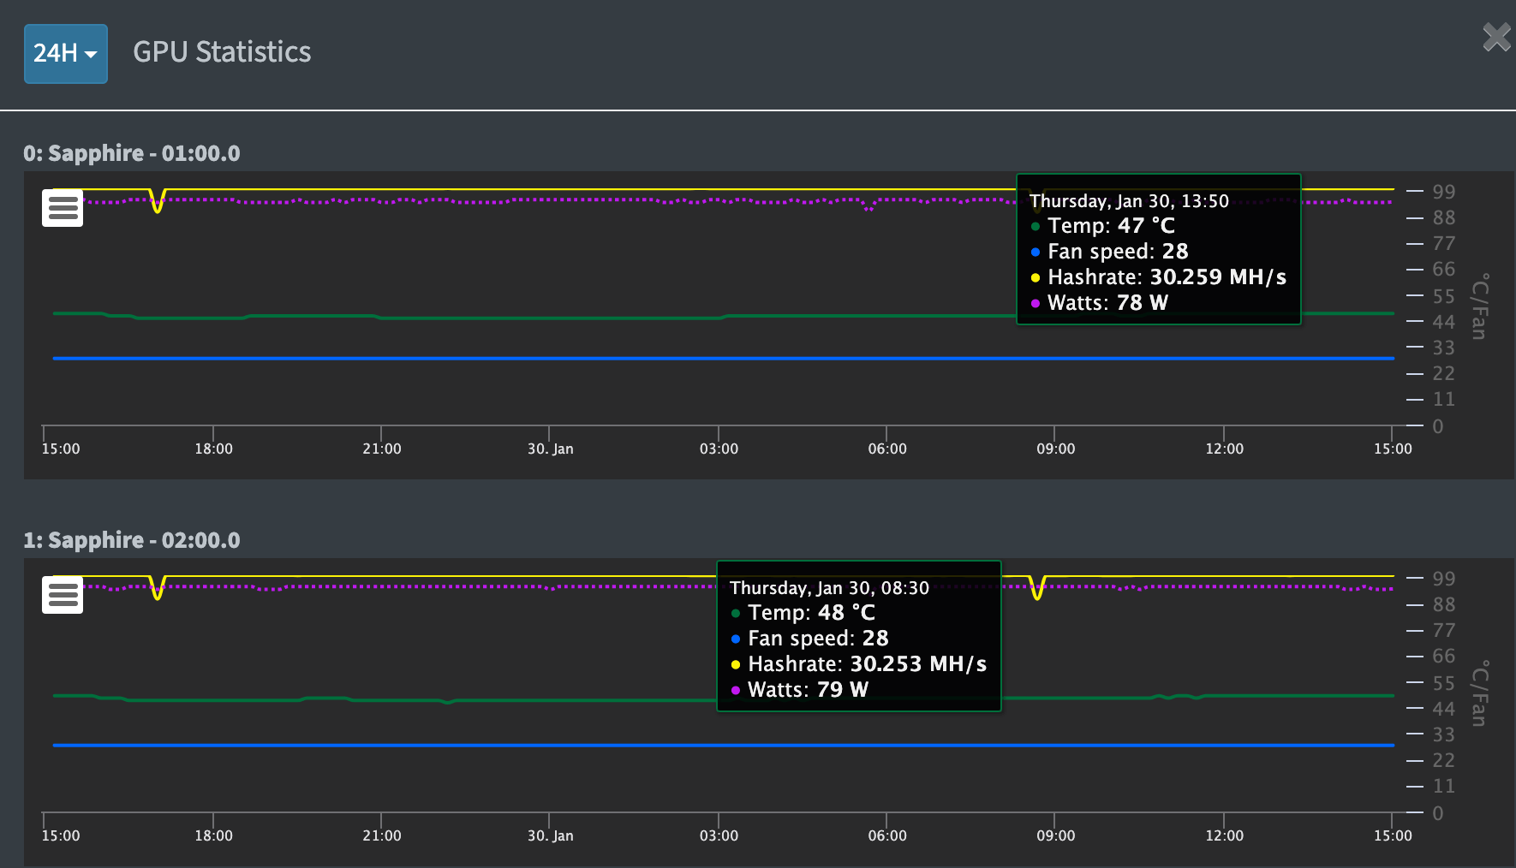Viewport: 1516px width, 868px height.
Task: Open the 24H time range dropdown
Action: [x=66, y=54]
